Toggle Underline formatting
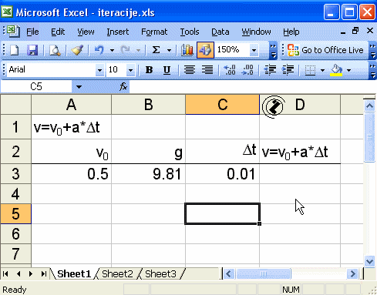This screenshot has width=377, height=295. tap(167, 70)
